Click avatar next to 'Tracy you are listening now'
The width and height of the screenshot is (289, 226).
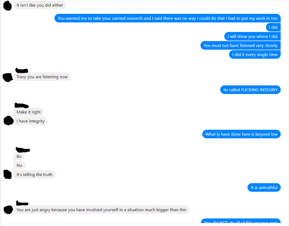[x=8, y=77]
